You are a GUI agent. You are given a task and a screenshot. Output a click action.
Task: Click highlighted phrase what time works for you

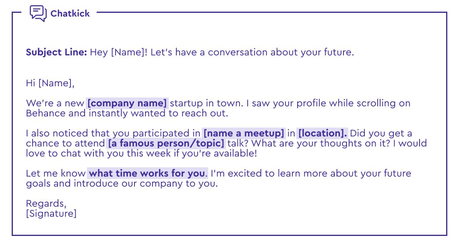147,173
